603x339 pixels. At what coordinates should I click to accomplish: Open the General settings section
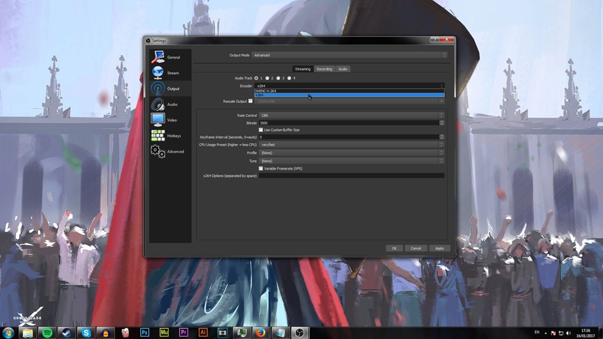click(x=170, y=57)
